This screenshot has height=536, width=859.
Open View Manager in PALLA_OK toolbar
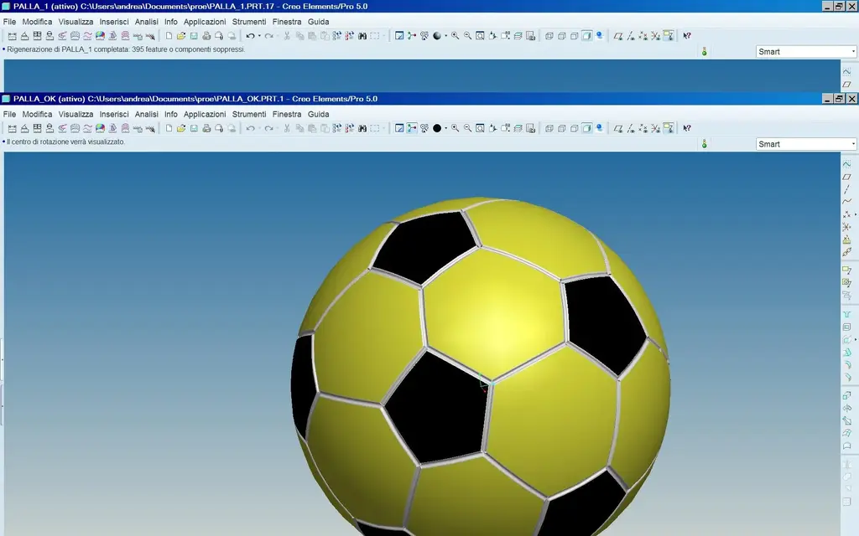point(530,128)
